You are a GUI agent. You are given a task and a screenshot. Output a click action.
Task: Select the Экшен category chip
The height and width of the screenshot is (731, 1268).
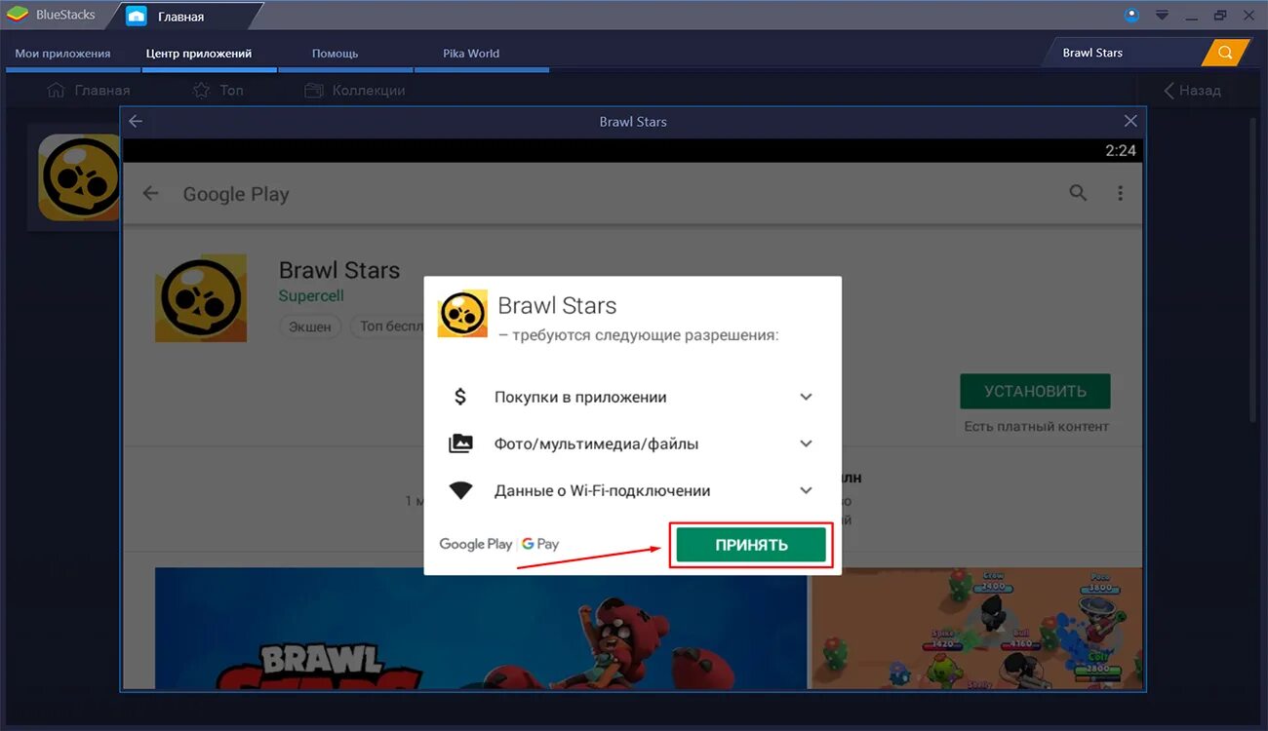310,327
